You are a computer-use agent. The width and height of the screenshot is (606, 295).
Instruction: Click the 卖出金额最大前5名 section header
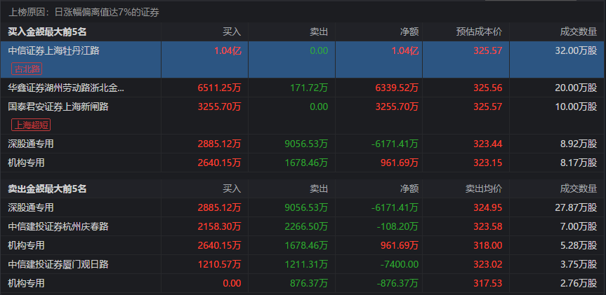point(47,188)
